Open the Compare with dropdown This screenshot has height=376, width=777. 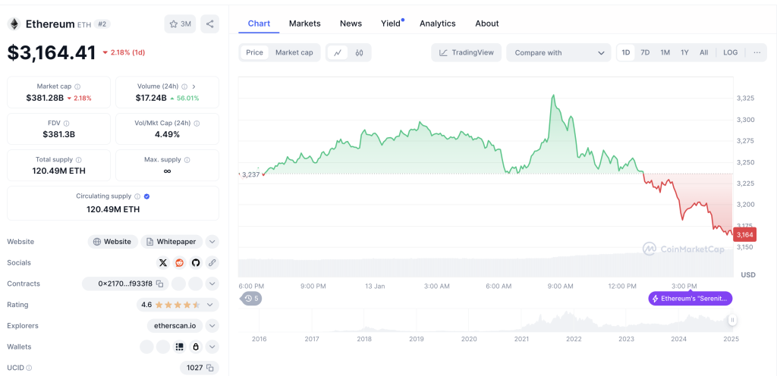click(559, 52)
